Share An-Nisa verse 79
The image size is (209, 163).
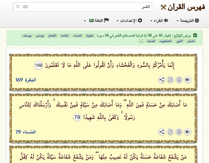(161, 132)
